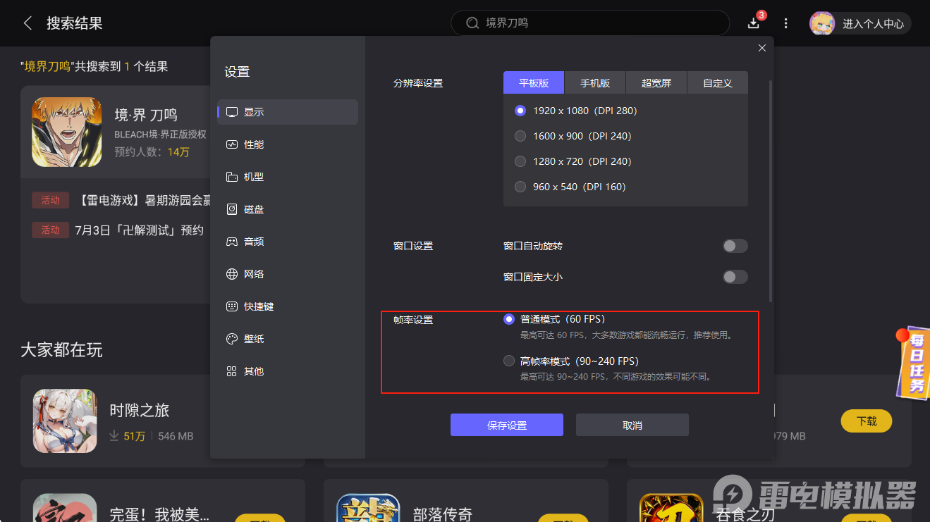930x522 pixels.
Task: Close the settings dialog
Action: (762, 48)
